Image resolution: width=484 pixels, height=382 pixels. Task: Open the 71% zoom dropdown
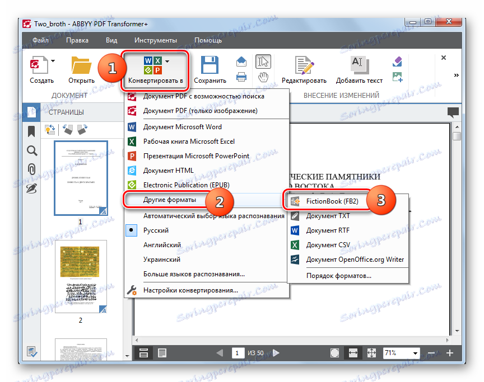(415, 353)
